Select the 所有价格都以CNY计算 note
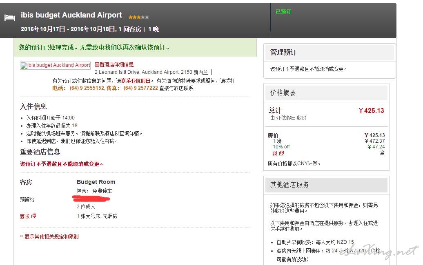 [x=294, y=163]
